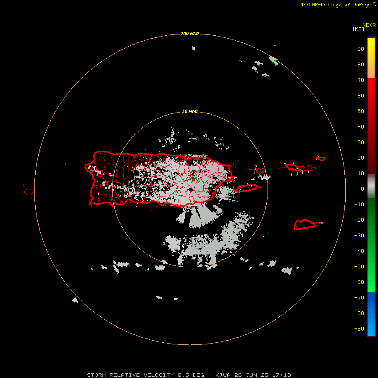Screen dimensions: 378x378
Task: Click the Vieques island outline
Action: pyautogui.click(x=247, y=188)
